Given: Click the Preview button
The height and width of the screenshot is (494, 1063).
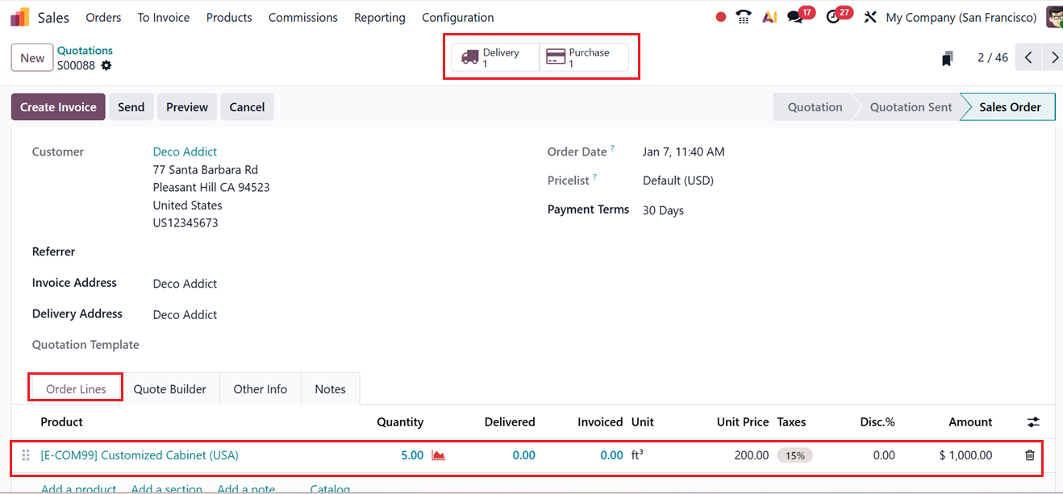Looking at the screenshot, I should 187,107.
